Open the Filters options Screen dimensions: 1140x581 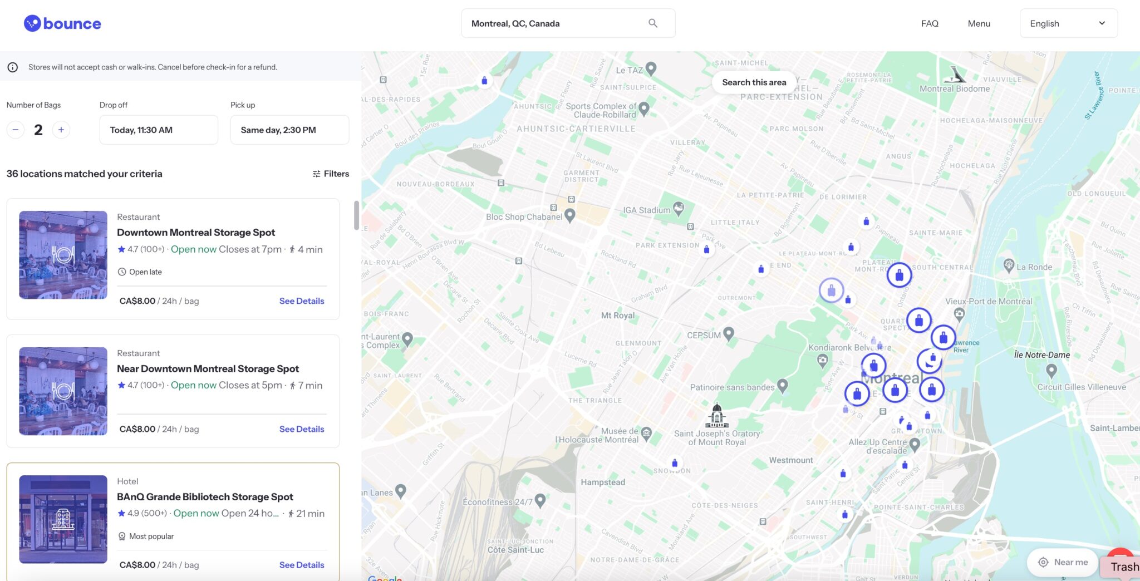[x=331, y=174]
